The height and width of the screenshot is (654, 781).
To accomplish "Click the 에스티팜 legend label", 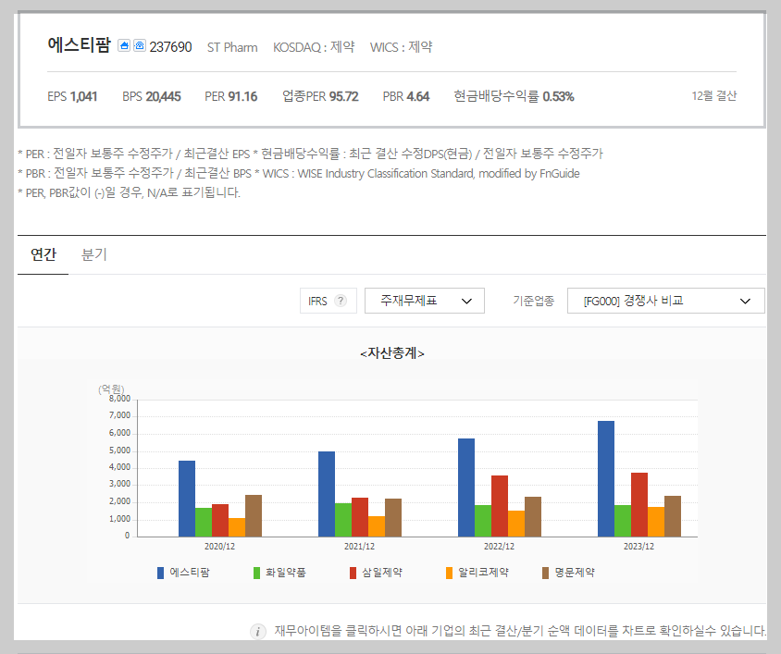I will click(x=190, y=573).
